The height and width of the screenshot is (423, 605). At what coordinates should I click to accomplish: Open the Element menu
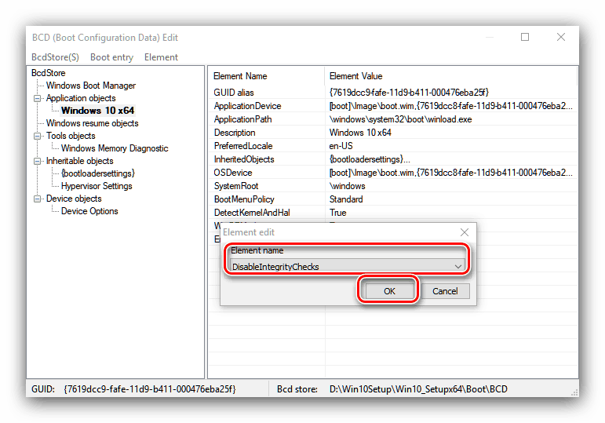[161, 57]
